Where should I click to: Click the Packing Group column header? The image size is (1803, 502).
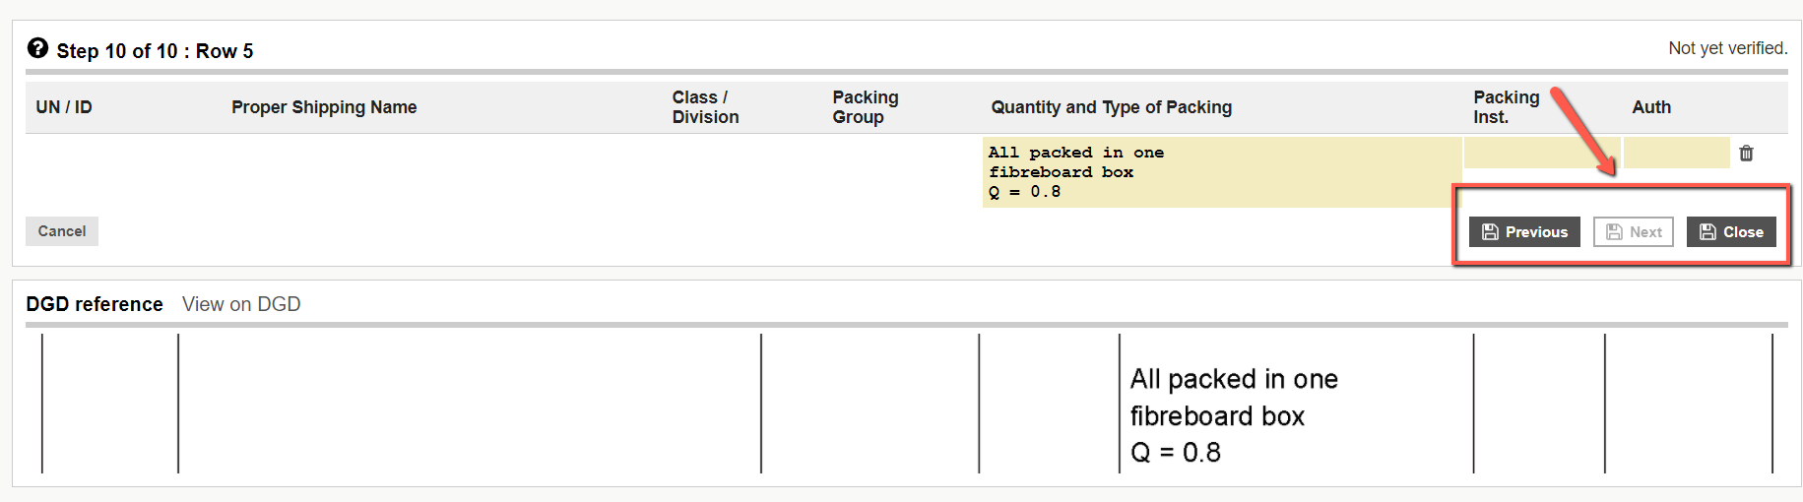(865, 107)
